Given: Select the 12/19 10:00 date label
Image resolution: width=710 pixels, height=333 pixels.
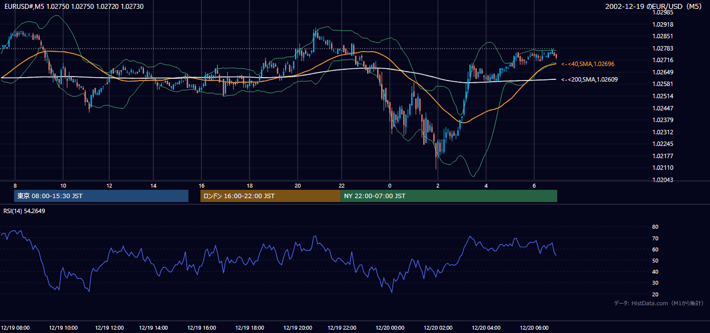Looking at the screenshot, I should coord(63,328).
